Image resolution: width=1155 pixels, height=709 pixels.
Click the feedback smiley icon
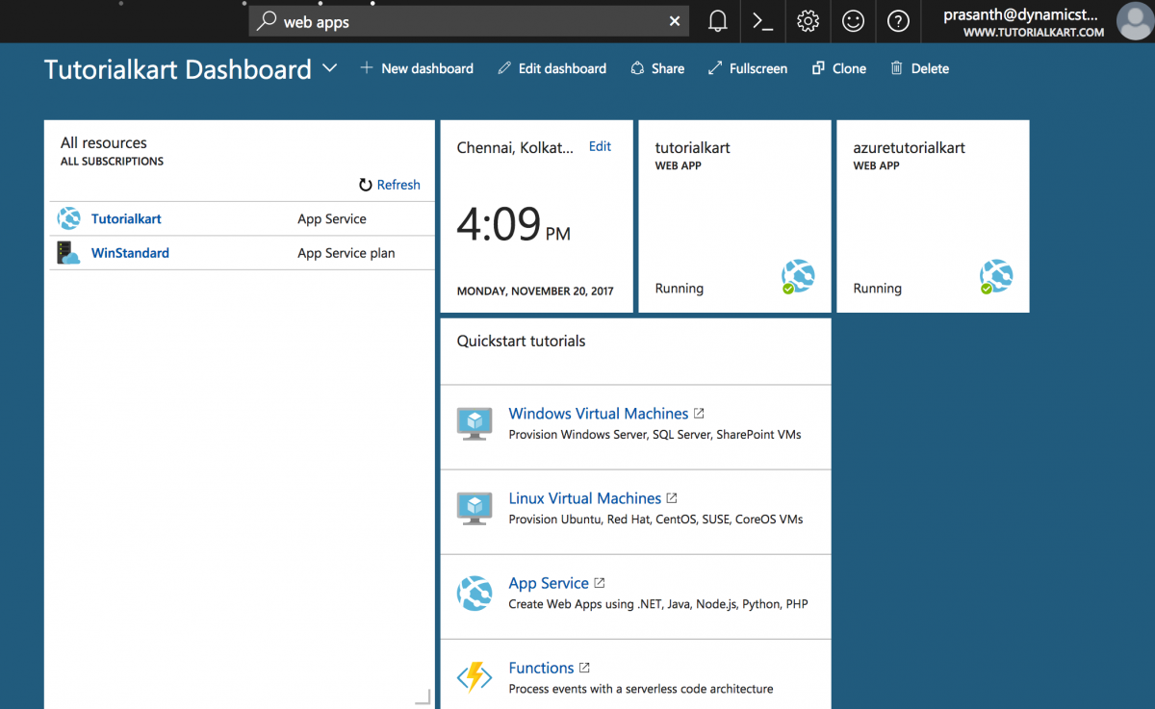pyautogui.click(x=853, y=21)
